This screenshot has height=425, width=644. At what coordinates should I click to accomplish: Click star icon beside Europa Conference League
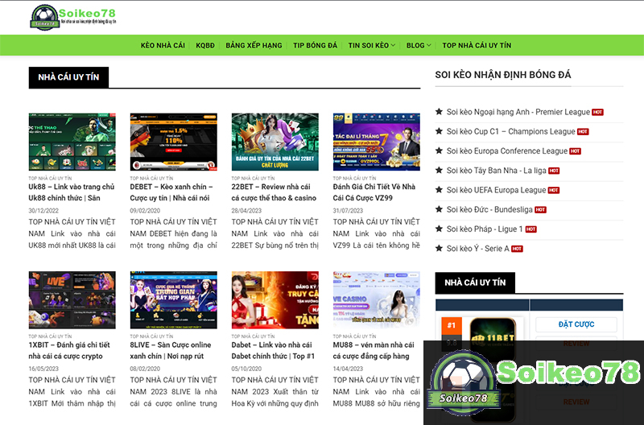click(x=439, y=151)
